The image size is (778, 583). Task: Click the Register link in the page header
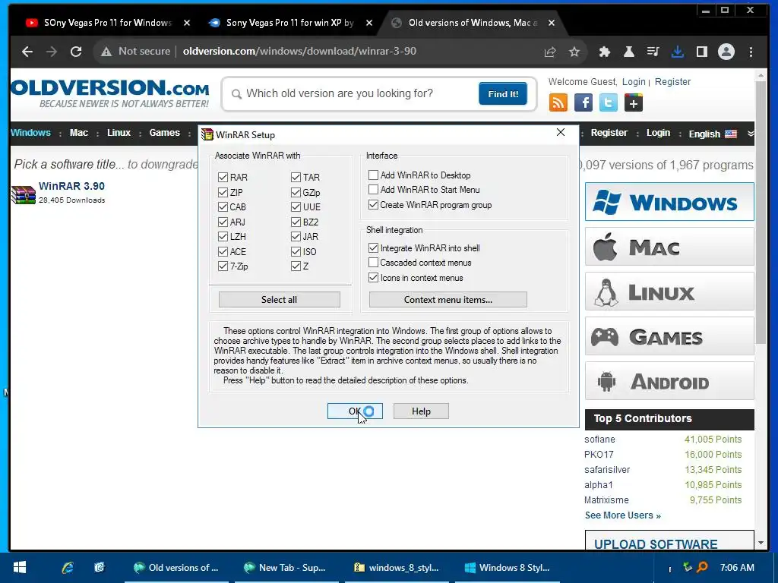click(672, 82)
